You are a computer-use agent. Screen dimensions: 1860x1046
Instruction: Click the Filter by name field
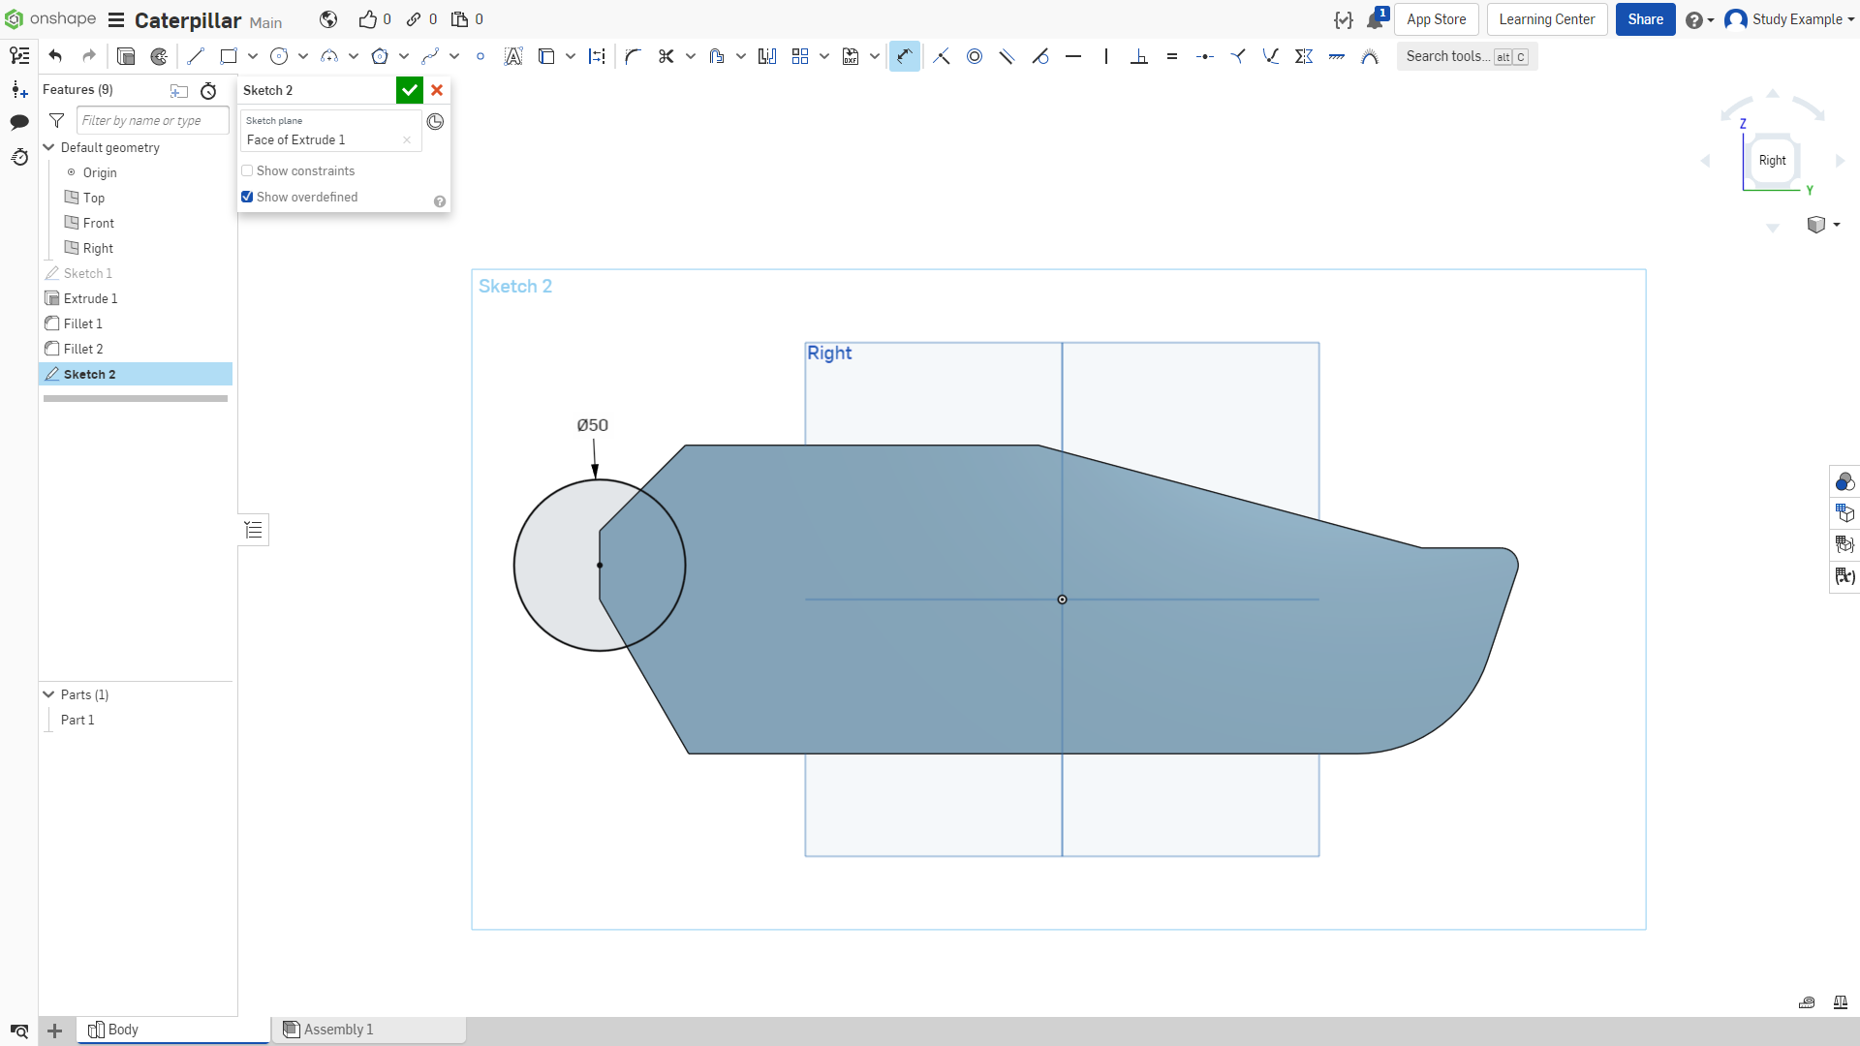(152, 120)
